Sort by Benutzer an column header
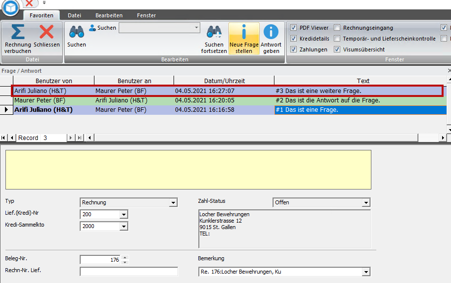Image resolution: width=451 pixels, height=283 pixels. [135, 81]
